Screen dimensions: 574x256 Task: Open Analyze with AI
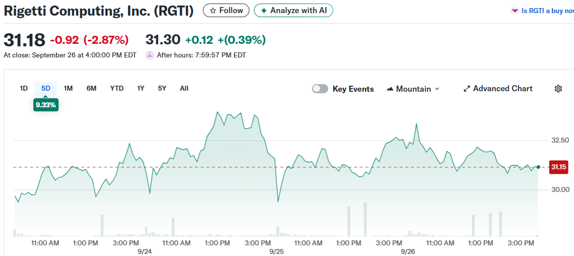pos(293,10)
